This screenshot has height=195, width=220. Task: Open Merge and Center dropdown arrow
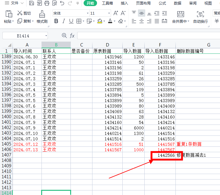pos(189,21)
